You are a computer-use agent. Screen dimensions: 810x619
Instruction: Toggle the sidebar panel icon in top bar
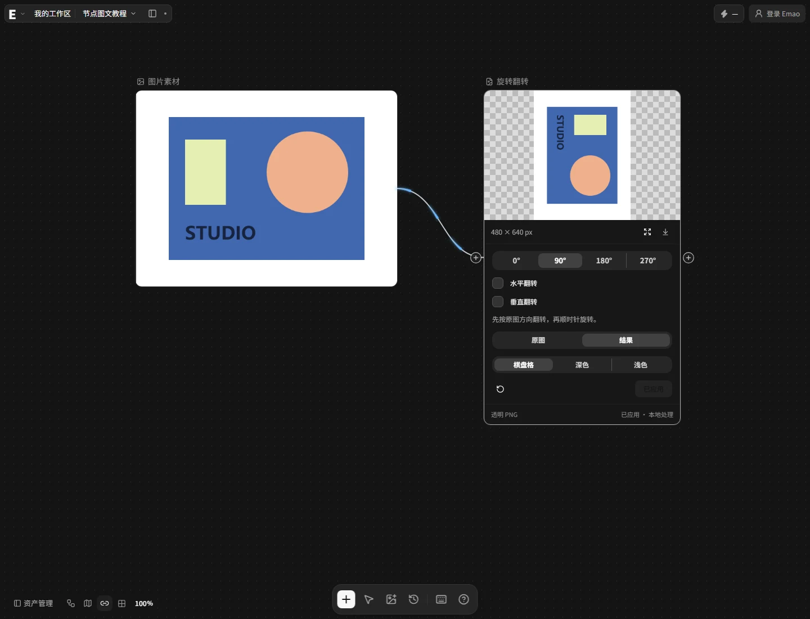(152, 14)
